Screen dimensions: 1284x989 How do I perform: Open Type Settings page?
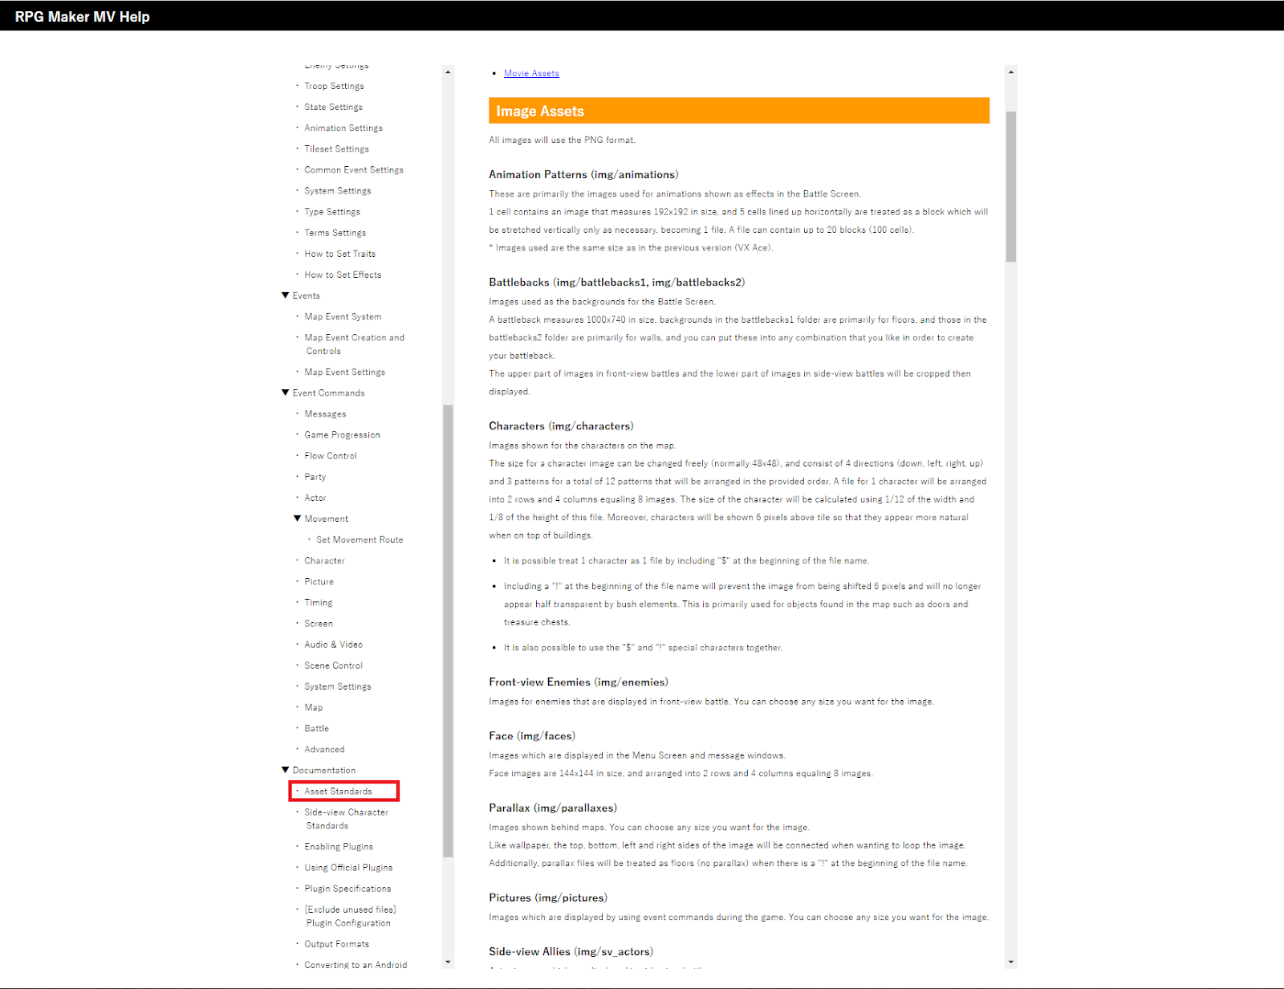332,211
